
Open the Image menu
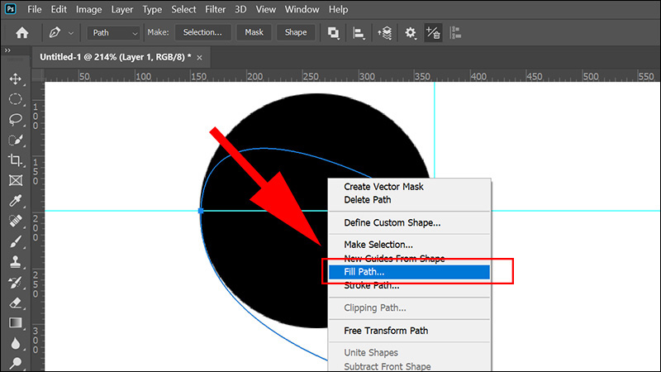[89, 9]
